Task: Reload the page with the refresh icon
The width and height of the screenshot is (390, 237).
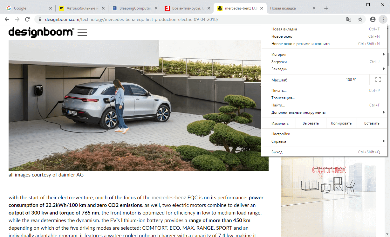Action: point(27,19)
